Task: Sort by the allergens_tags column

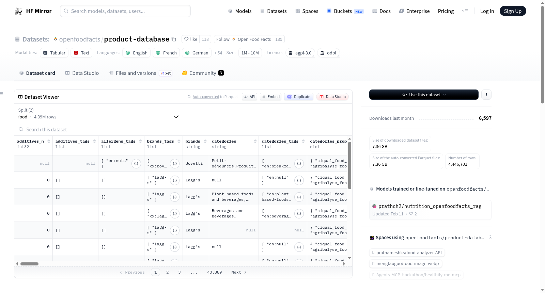Action: tap(140, 141)
